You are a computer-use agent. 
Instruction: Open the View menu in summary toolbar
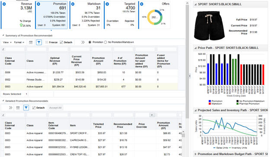click(7, 42)
